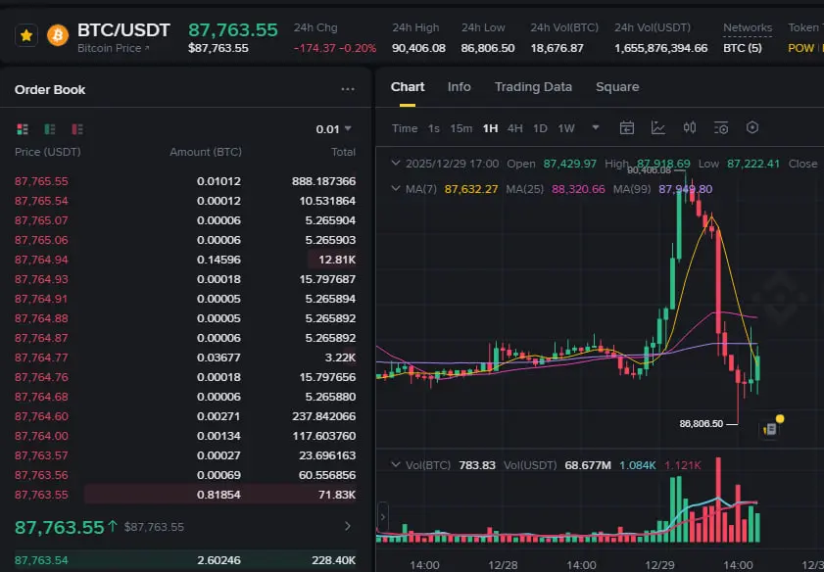Click the -174.37 -0.20% change value
824x572 pixels.
(x=335, y=48)
